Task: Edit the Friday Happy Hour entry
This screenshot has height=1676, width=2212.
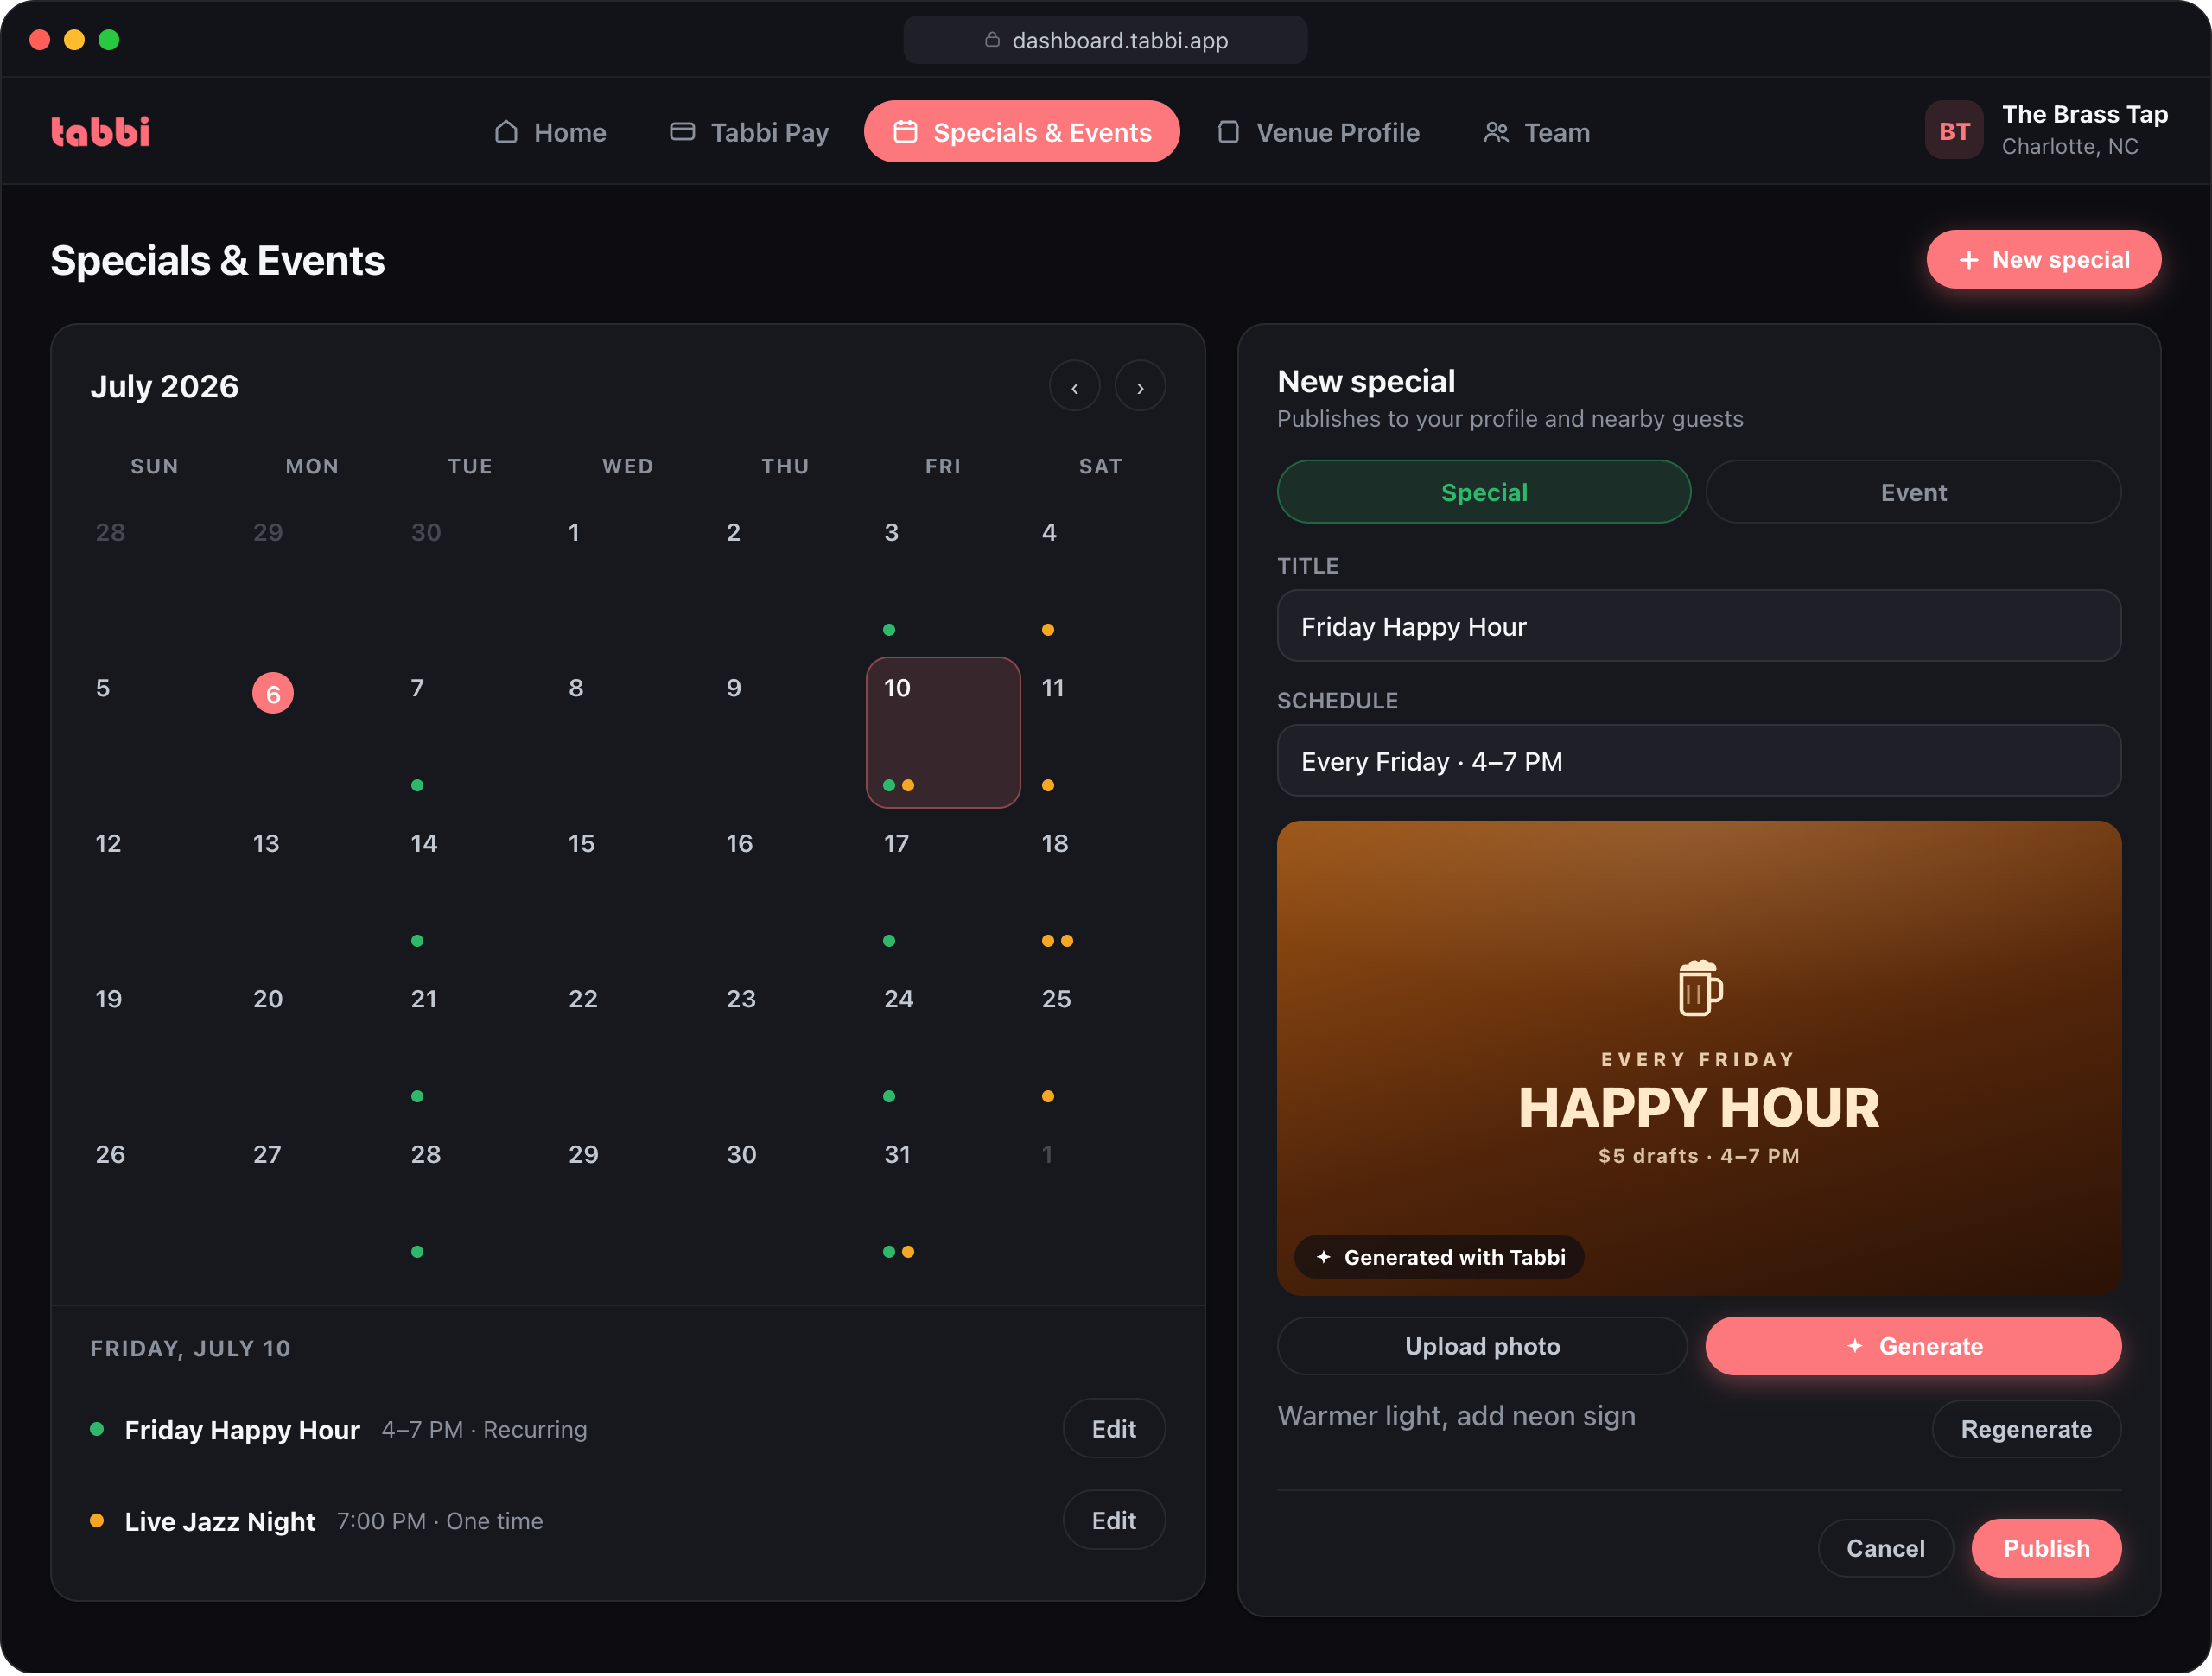Action: coord(1114,1430)
